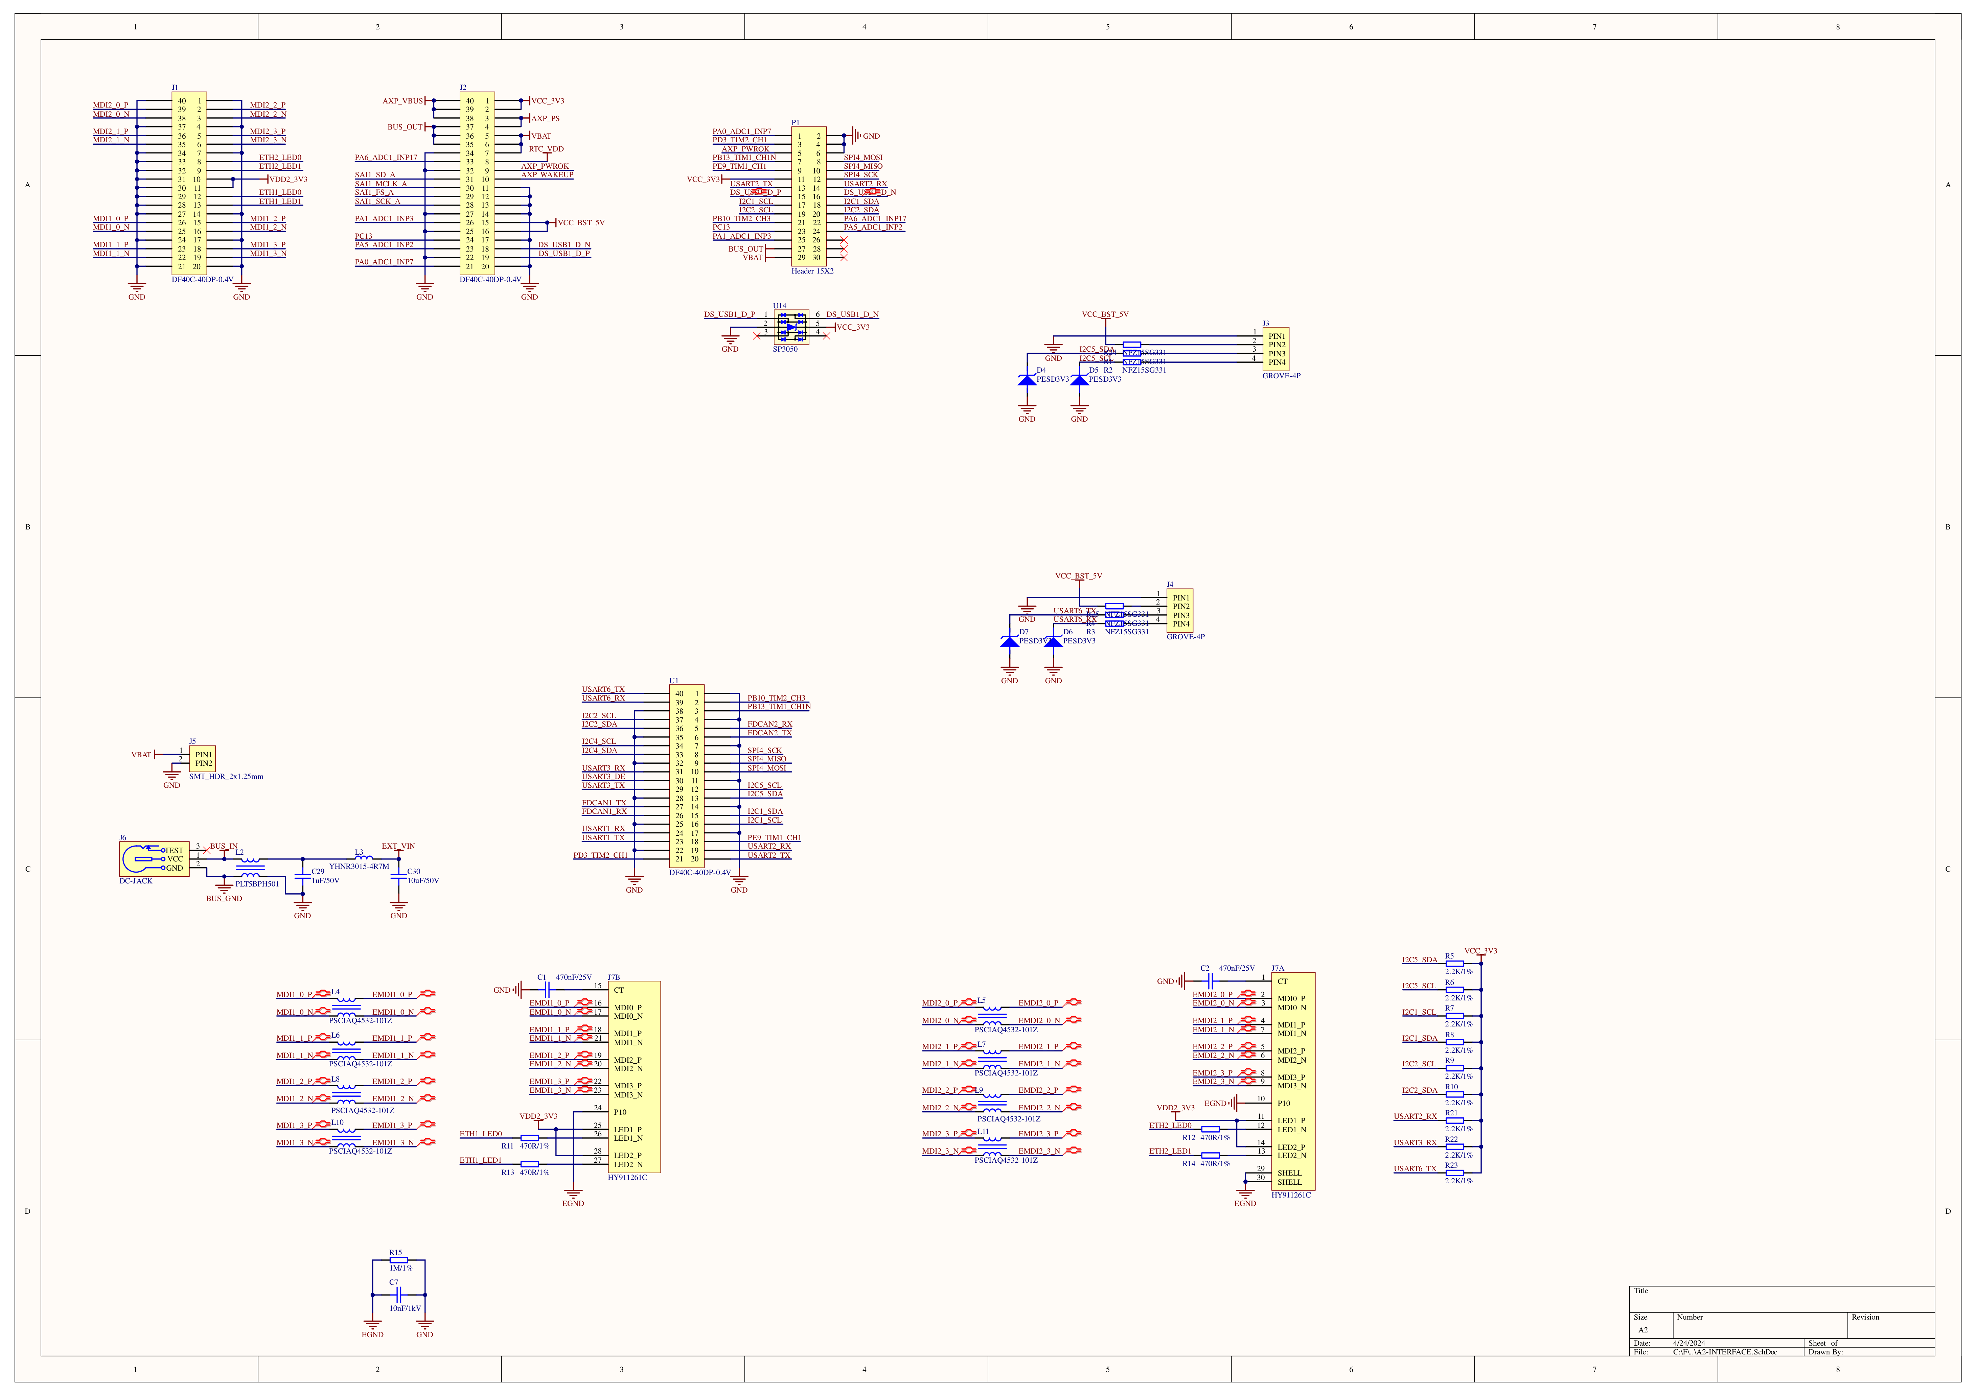Select the U1 40-pin connector symbol

[687, 776]
